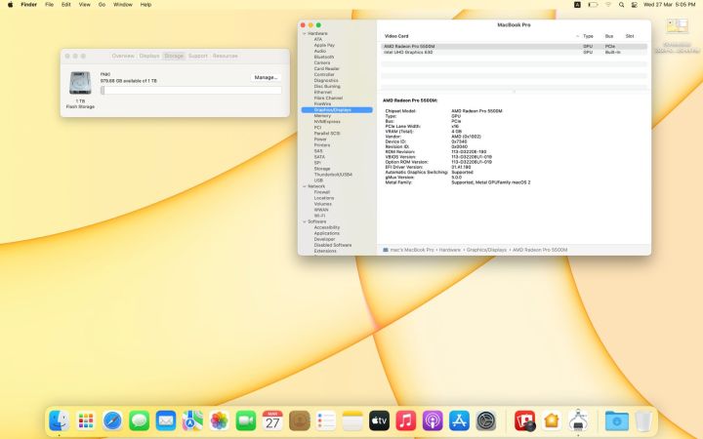Open desktop screenshot file thumbnail
Screen dimensions: 703x439
coord(677,26)
